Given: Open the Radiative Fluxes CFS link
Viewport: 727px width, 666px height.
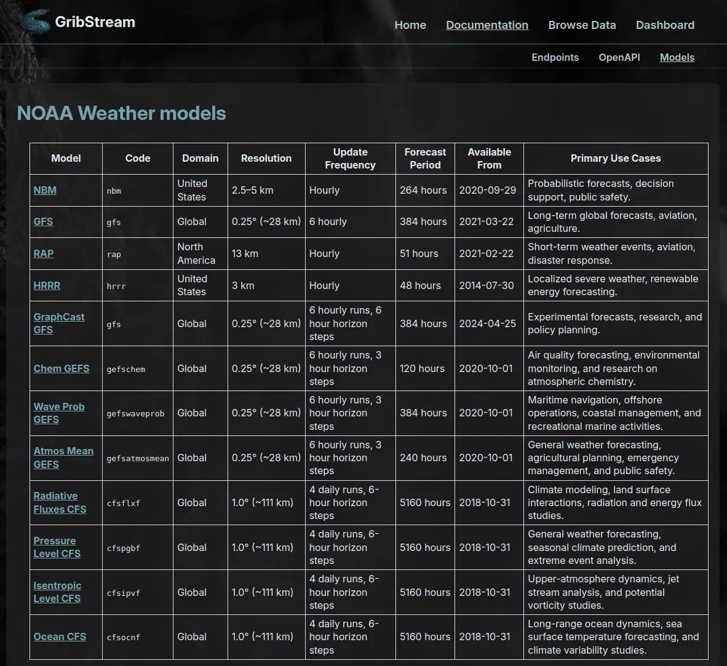Looking at the screenshot, I should pos(60,502).
